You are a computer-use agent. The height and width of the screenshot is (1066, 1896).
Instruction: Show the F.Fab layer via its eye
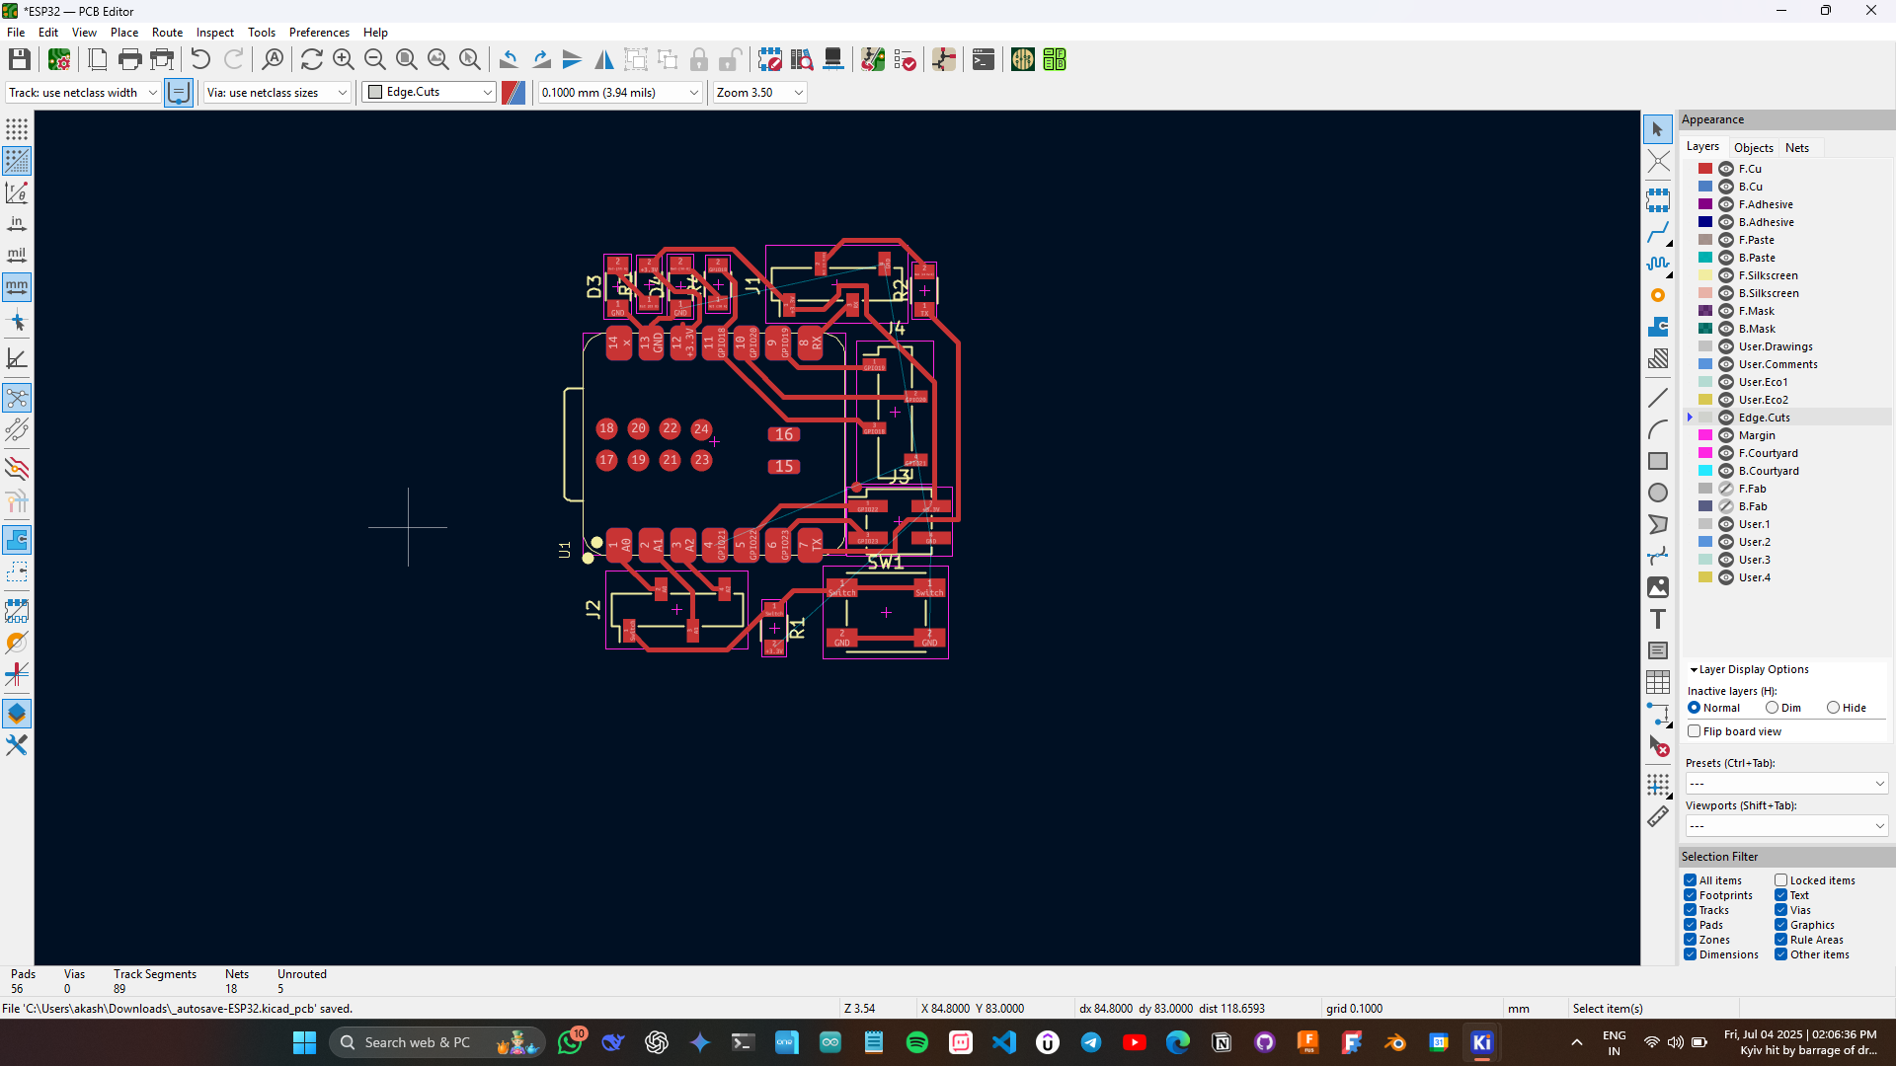pos(1726,489)
